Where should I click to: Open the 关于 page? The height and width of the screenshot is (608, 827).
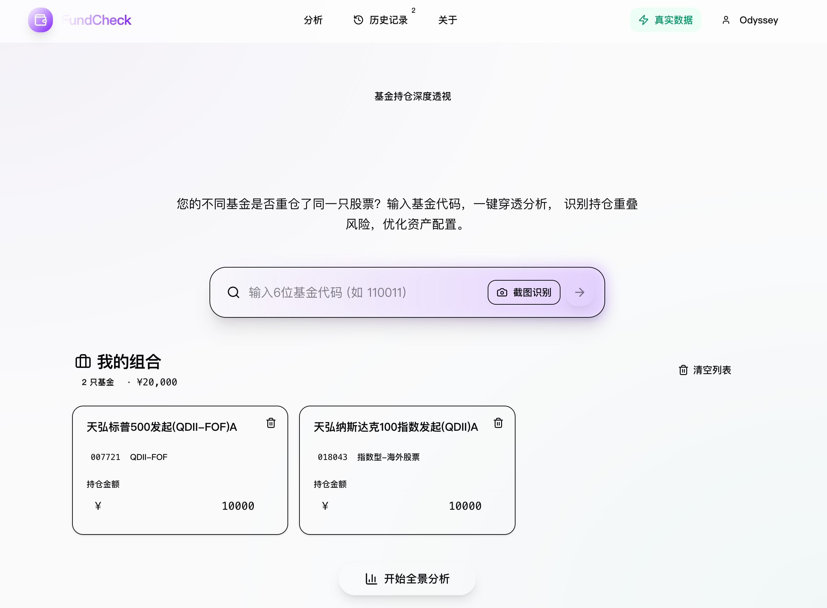(x=447, y=20)
